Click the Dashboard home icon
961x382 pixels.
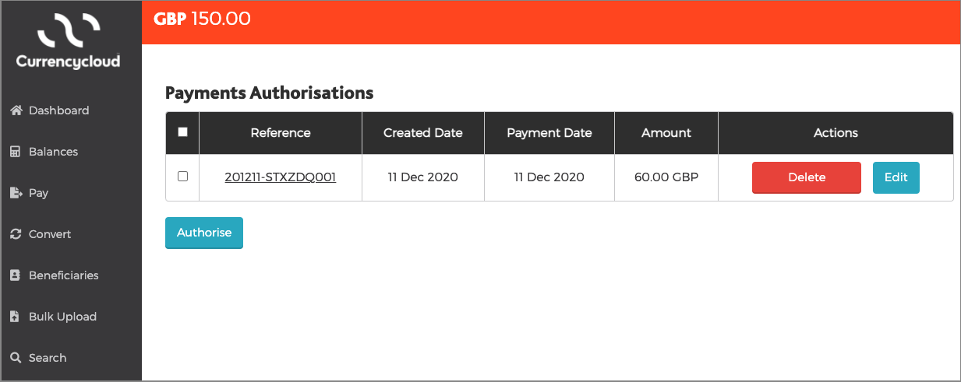coord(16,110)
